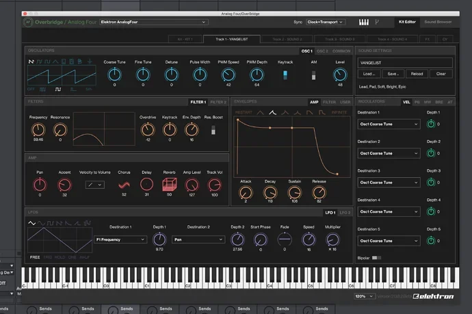472x314 pixels.
Task: Open LFO Destination 1 F1 Frequency dropdown
Action: (x=120, y=239)
